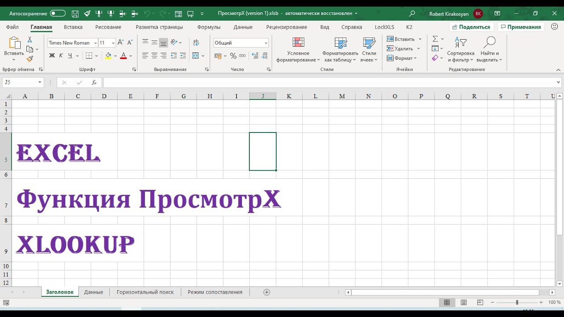This screenshot has width=564, height=317.
Task: Toggle bold Ж formatting
Action: (x=52, y=55)
